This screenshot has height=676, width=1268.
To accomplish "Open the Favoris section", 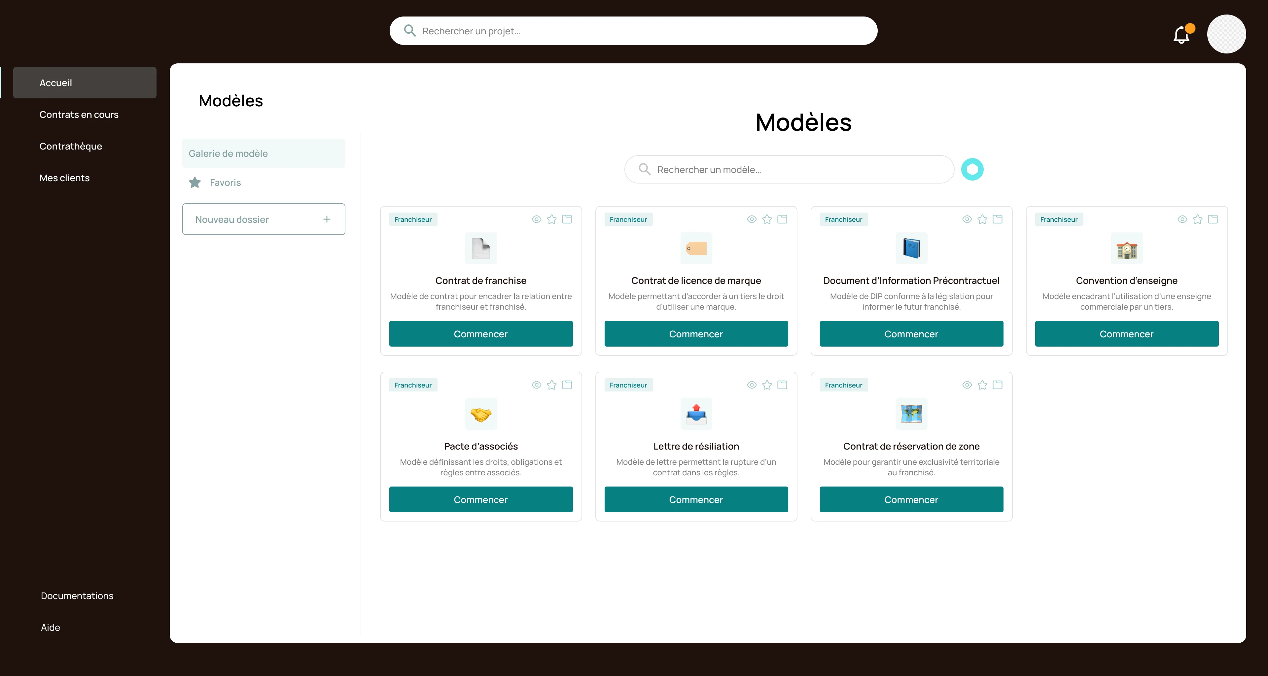I will [225, 183].
